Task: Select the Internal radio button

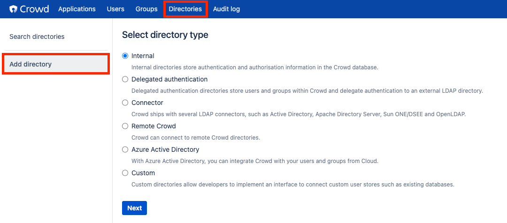Action: tap(125, 56)
